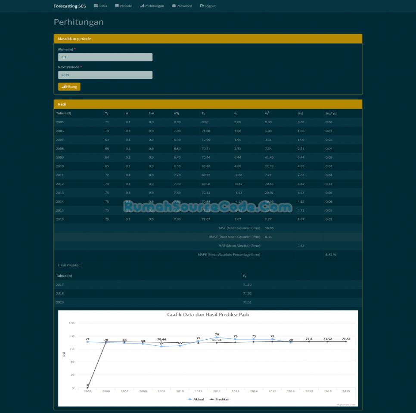Select the Jenis grid icon in navbar

click(96, 6)
